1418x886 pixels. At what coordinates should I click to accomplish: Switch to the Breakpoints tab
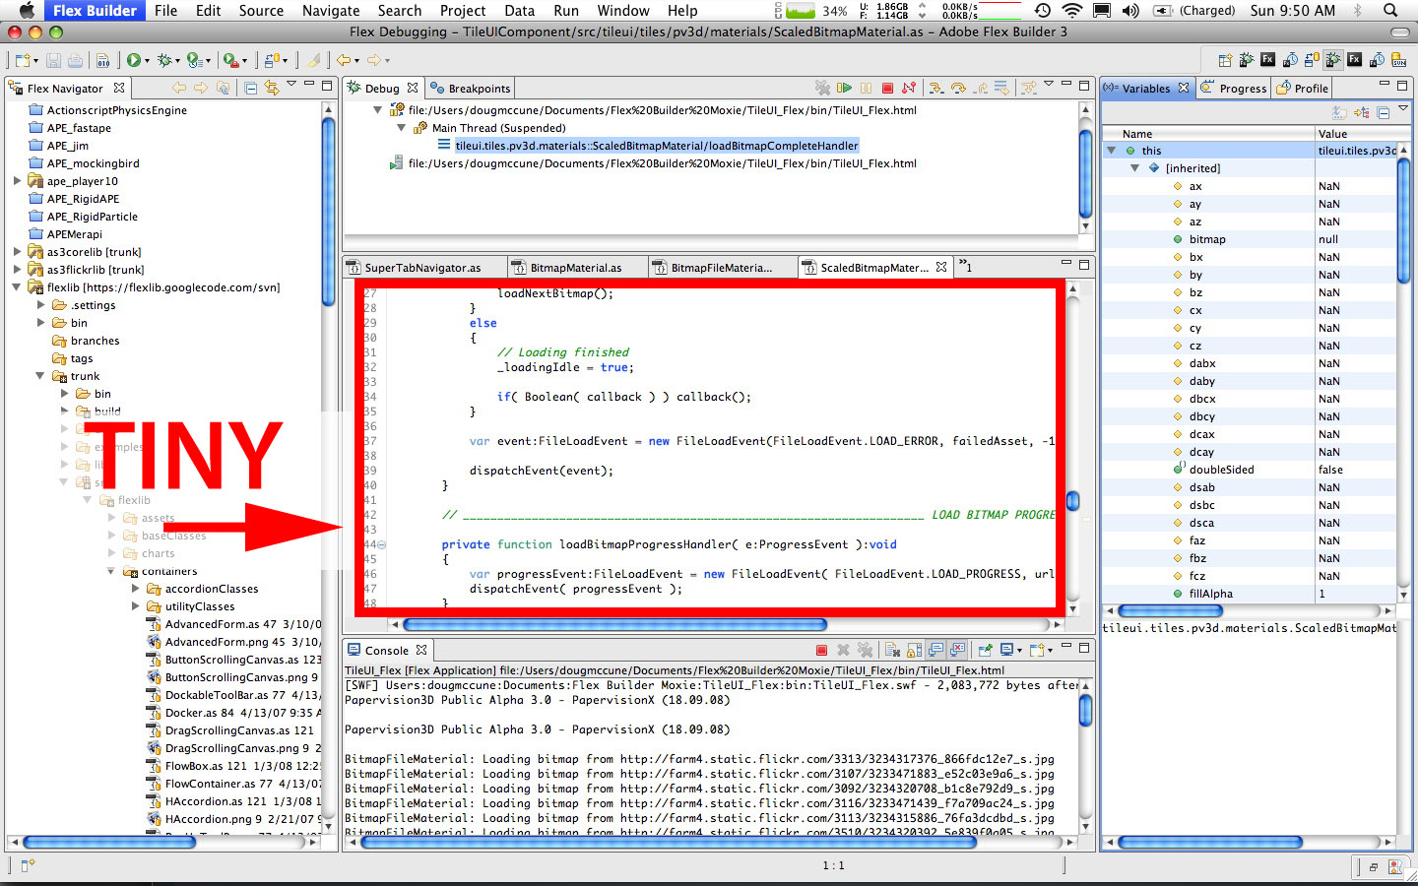470,89
